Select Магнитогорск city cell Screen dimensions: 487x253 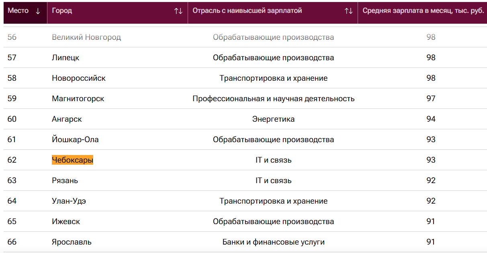coord(78,99)
